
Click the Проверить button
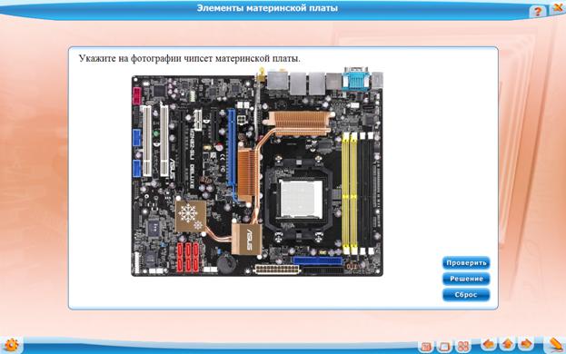466,263
